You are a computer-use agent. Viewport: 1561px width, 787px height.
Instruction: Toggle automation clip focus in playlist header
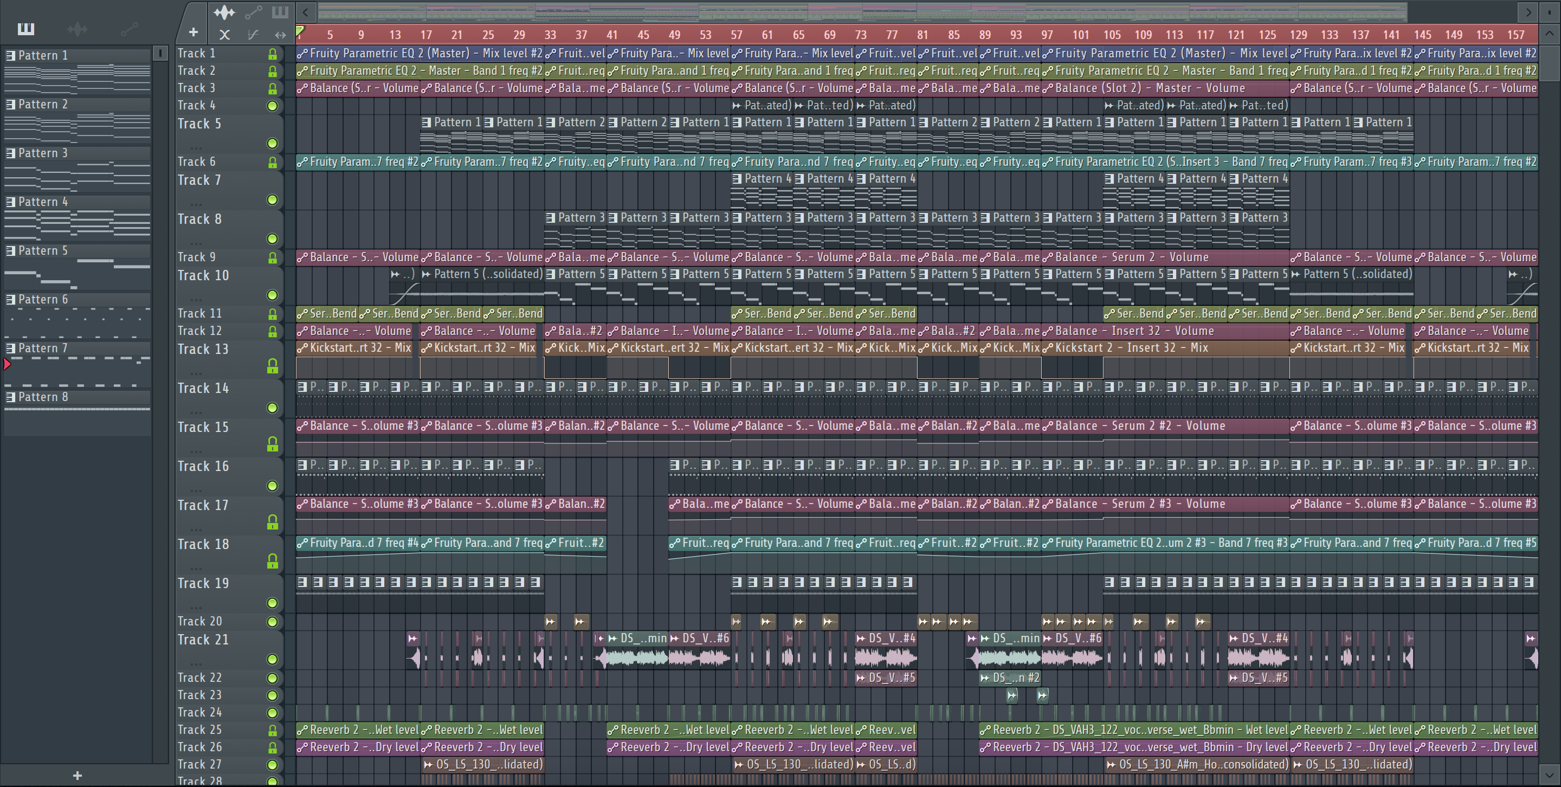pyautogui.click(x=253, y=12)
